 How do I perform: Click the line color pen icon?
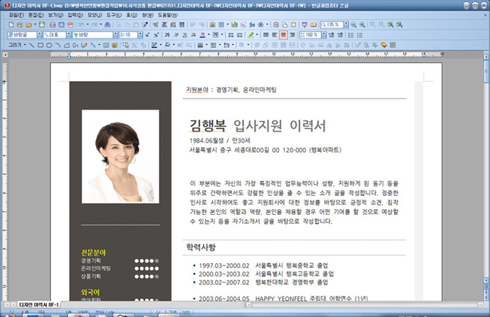(x=154, y=45)
